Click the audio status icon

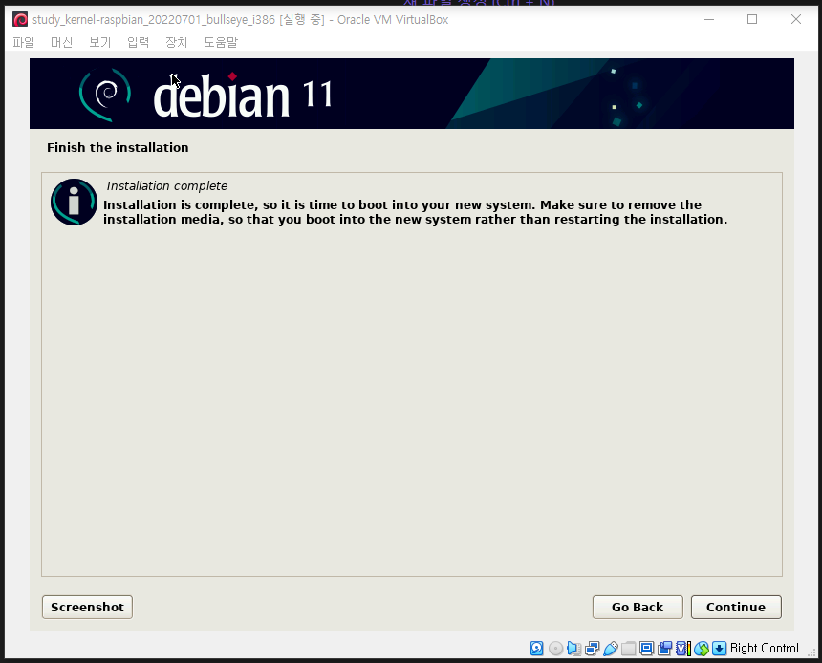coord(573,648)
